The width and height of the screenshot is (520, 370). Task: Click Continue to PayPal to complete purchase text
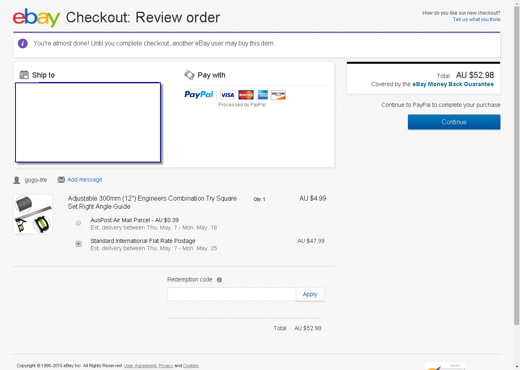pos(441,105)
